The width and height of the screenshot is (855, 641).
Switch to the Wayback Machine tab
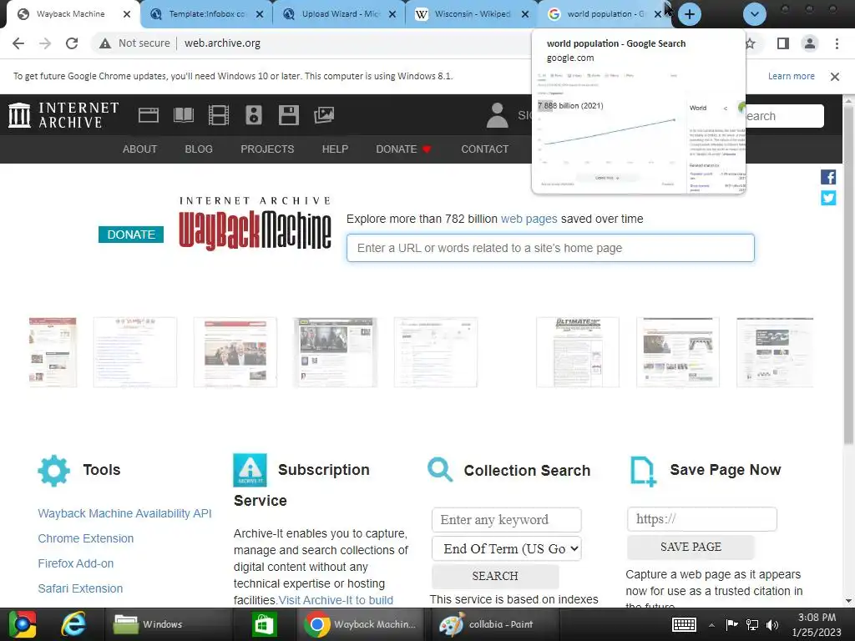[x=71, y=14]
